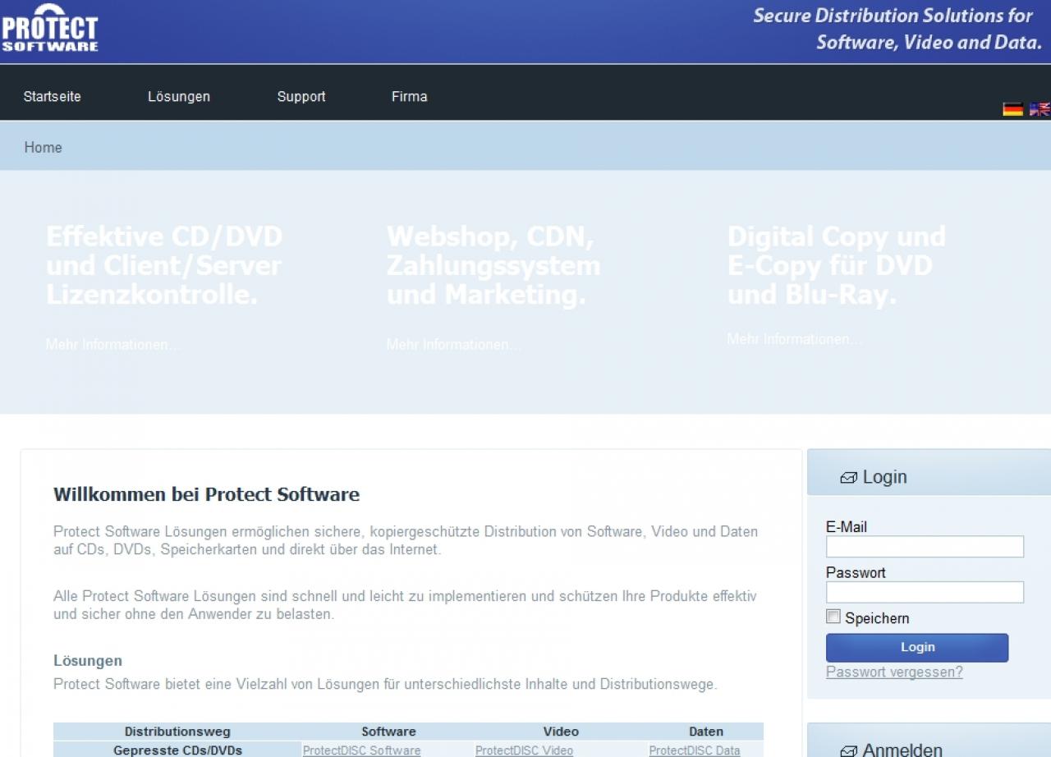
Task: Focus the E-Mail input field
Action: [x=925, y=547]
